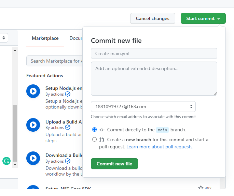This screenshot has width=234, height=196.
Task: Switch to the Marketplace tab
Action: (45, 38)
